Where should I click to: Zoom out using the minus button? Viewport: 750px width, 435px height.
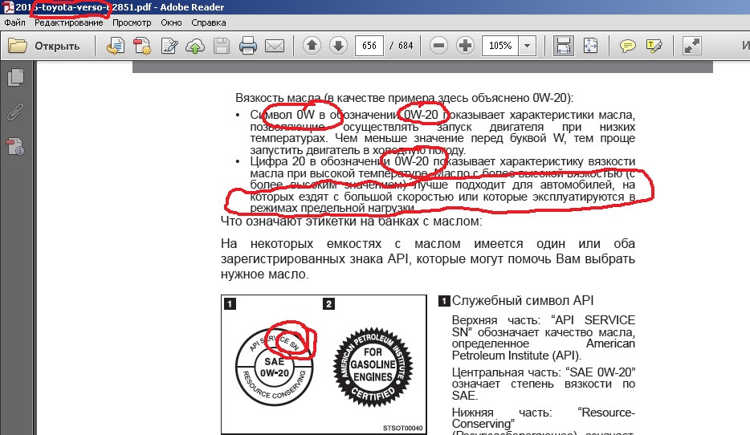(x=438, y=46)
